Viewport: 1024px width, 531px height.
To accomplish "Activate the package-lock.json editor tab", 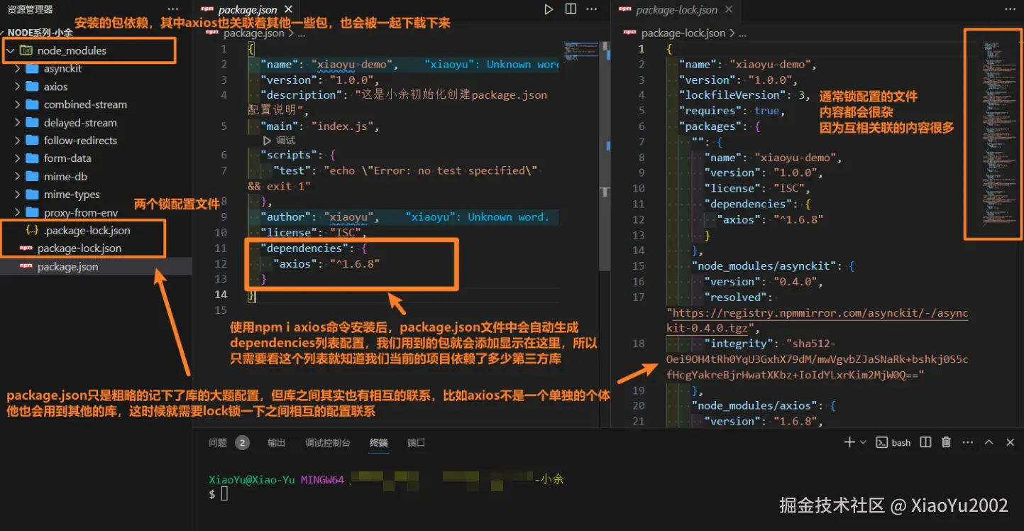I will [x=677, y=10].
